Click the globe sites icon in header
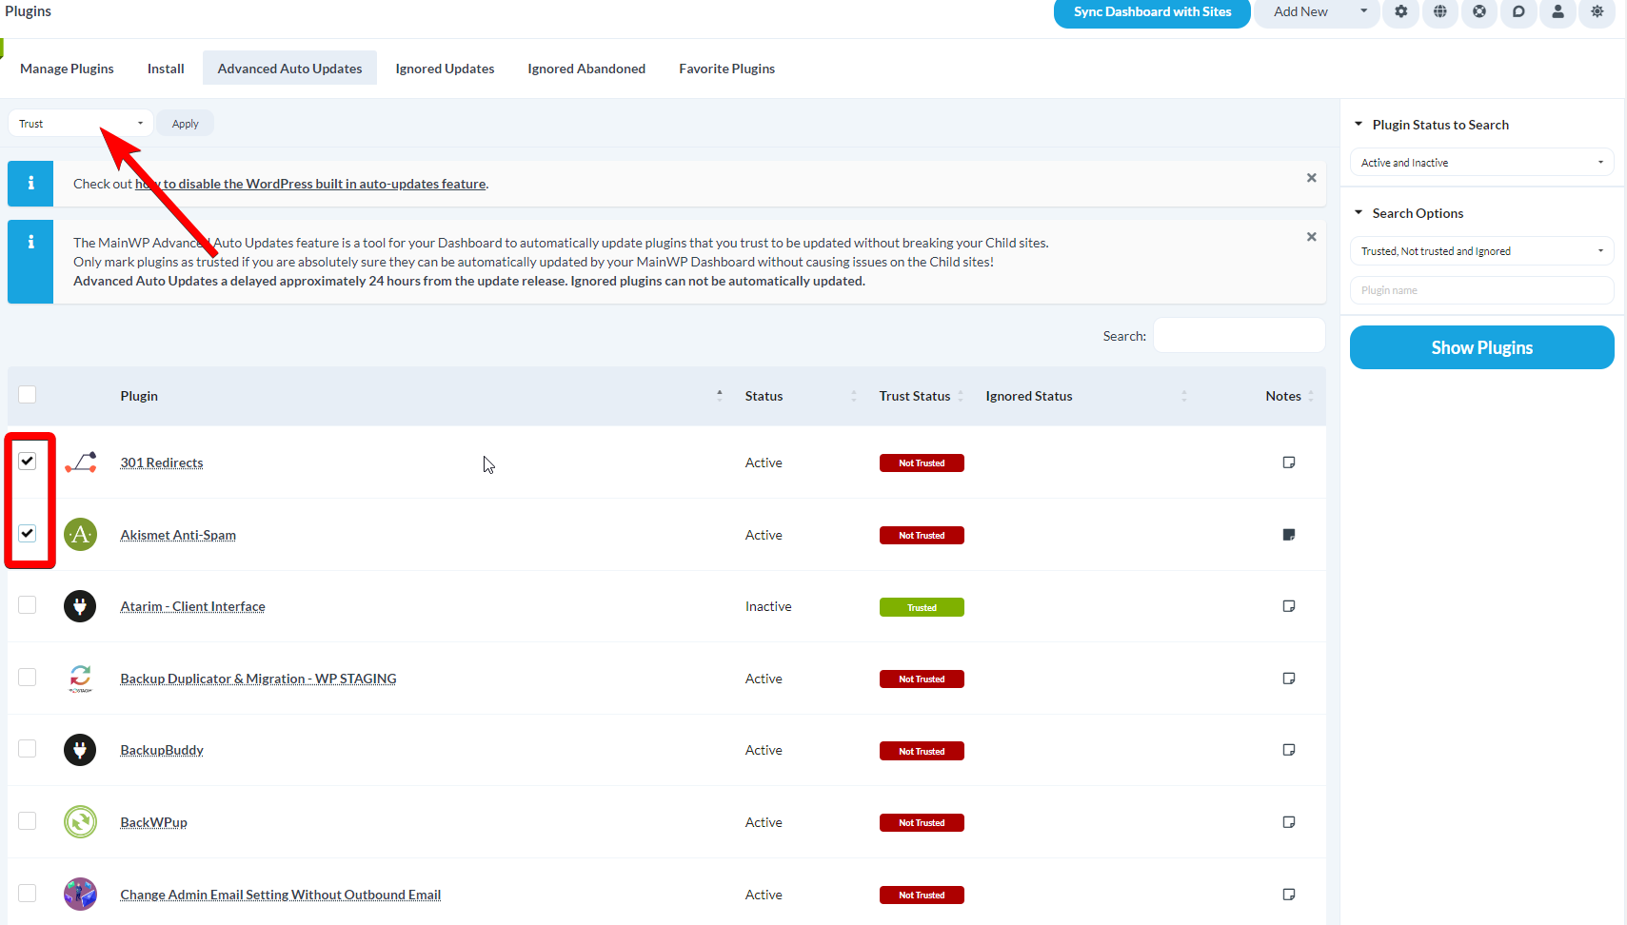The image size is (1627, 925). [x=1439, y=13]
